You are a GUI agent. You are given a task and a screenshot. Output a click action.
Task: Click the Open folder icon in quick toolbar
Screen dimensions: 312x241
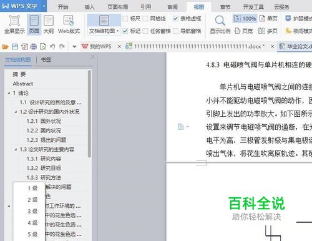pos(5,47)
